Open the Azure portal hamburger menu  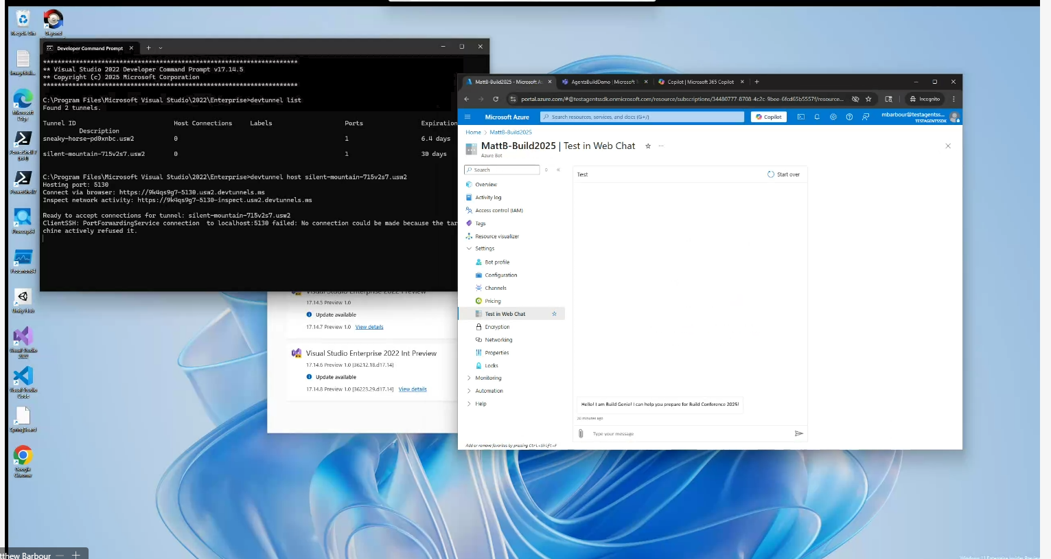point(467,117)
